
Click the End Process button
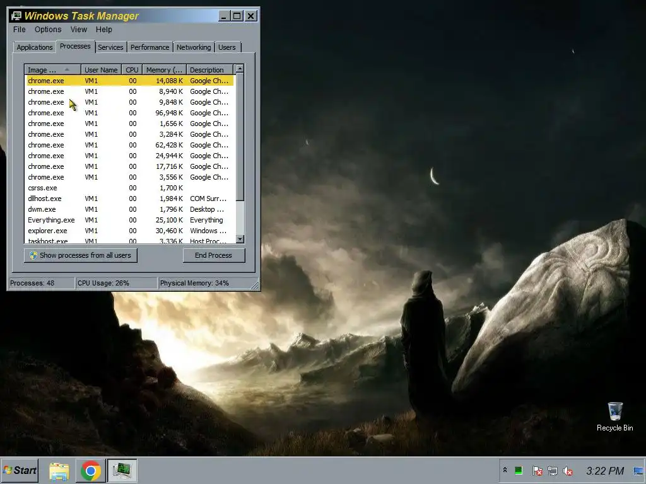tap(213, 255)
